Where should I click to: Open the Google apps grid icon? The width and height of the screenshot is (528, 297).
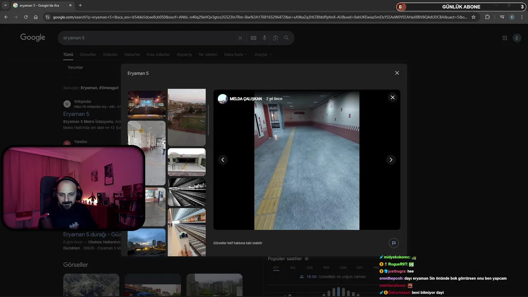click(505, 38)
